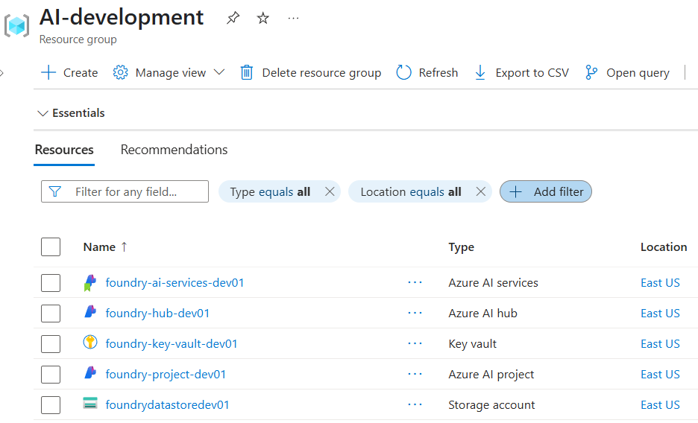Viewport: 698px width, 423px height.
Task: Open the foundry-key-vault-dev01 resource link
Action: (172, 344)
